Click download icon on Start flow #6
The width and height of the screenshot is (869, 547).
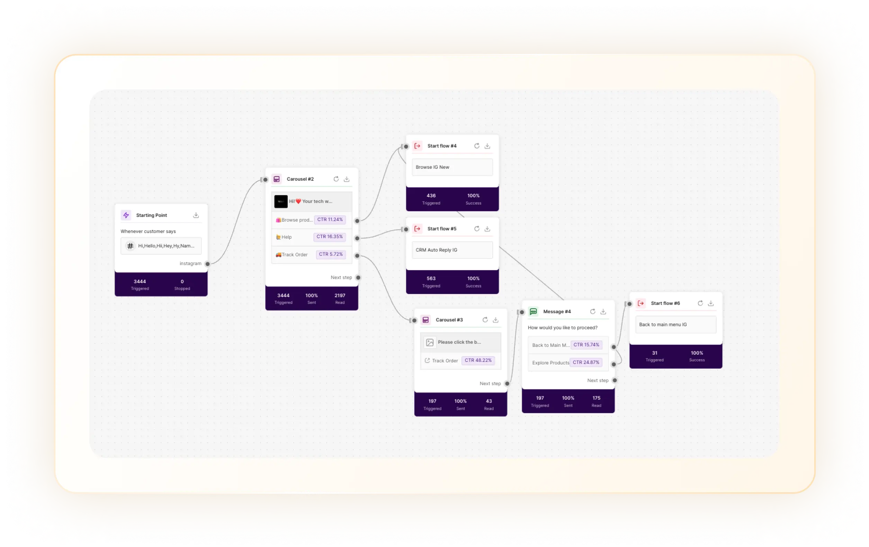[710, 303]
